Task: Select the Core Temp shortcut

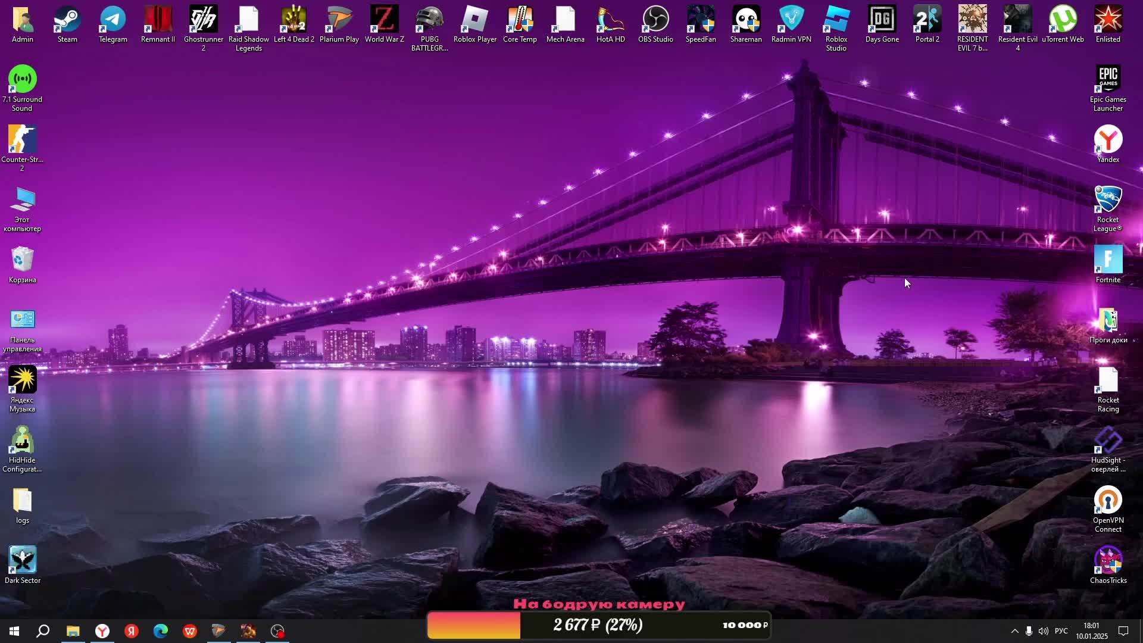Action: click(x=520, y=24)
